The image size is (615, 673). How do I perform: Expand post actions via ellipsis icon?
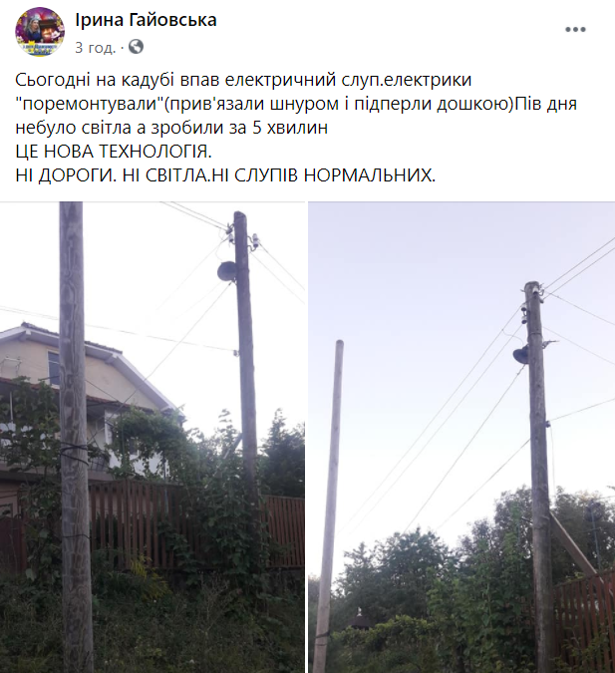coord(575,30)
